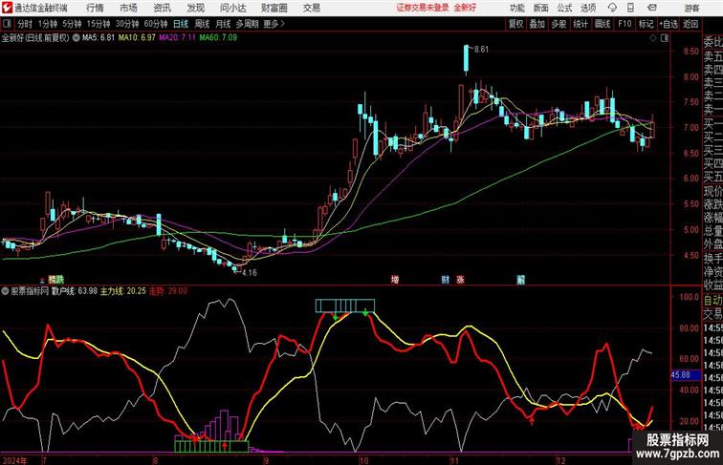Click the 涨 marker below the chart
This screenshot has width=723, height=465.
(460, 280)
